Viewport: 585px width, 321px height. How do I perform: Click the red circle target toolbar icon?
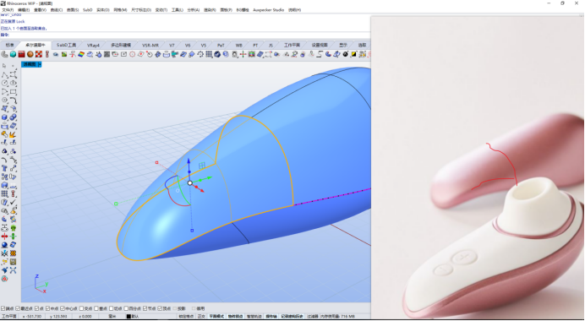[x=132, y=54]
